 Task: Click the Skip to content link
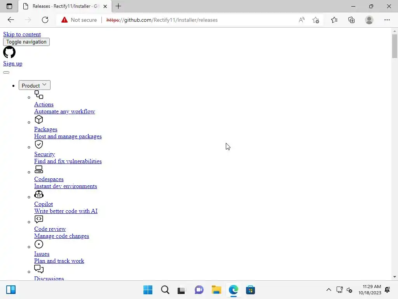[x=22, y=34]
